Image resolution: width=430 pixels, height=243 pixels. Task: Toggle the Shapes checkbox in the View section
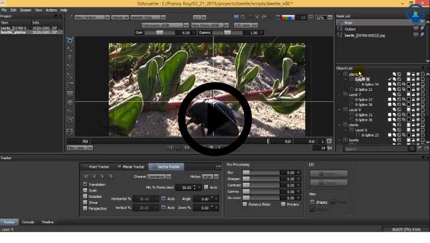[313, 202]
